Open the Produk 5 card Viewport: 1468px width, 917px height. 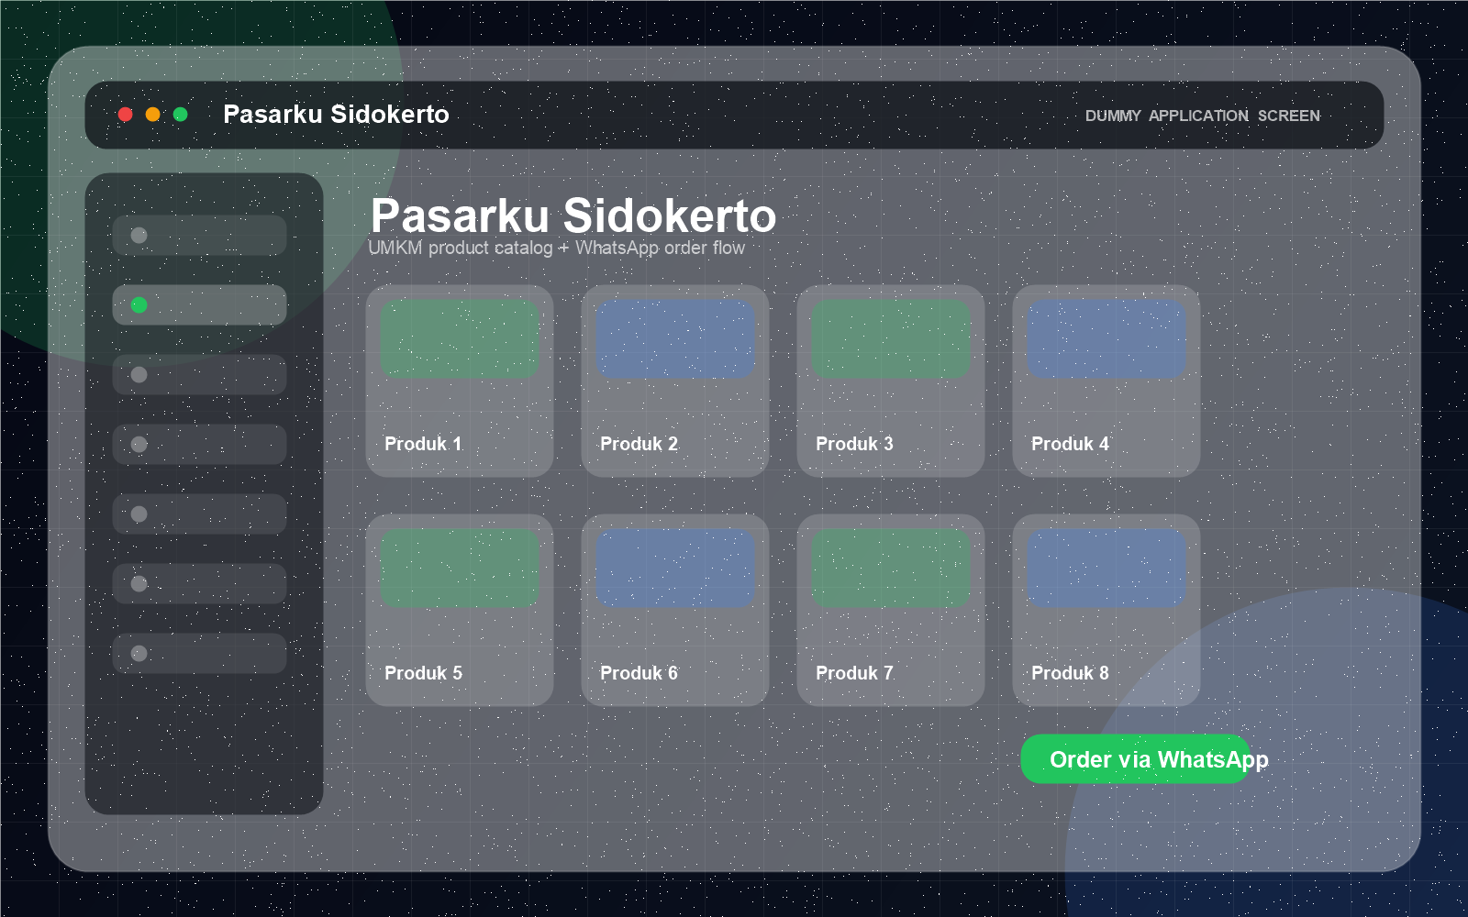coord(460,610)
